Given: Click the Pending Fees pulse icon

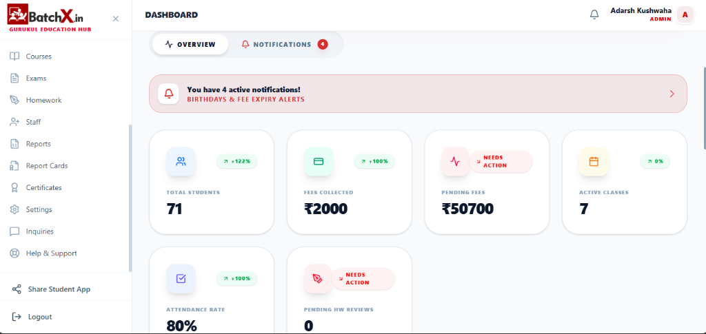Looking at the screenshot, I should pyautogui.click(x=455, y=162).
